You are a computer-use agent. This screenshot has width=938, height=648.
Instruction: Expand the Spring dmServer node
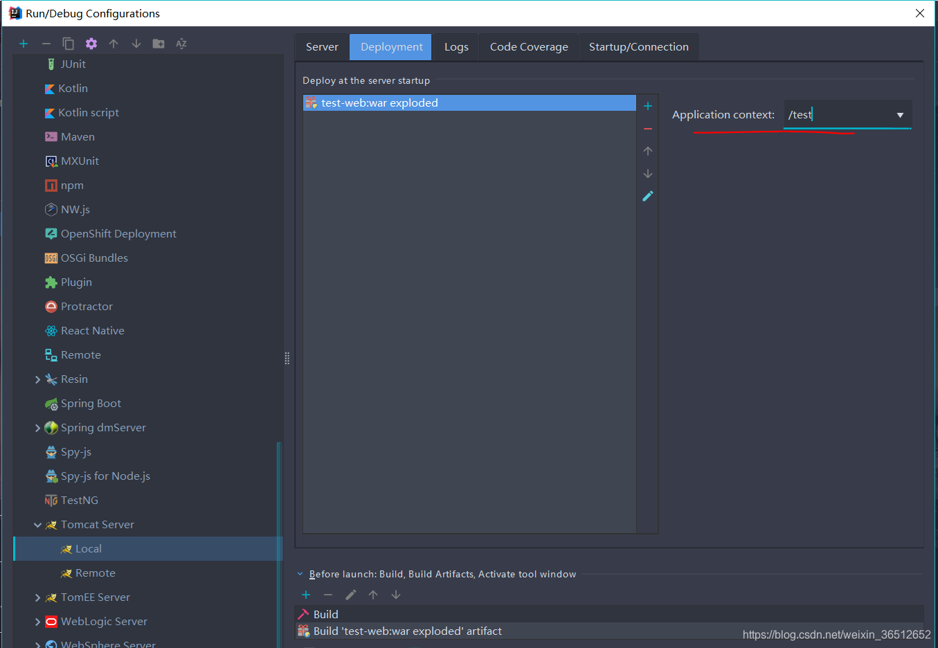37,428
